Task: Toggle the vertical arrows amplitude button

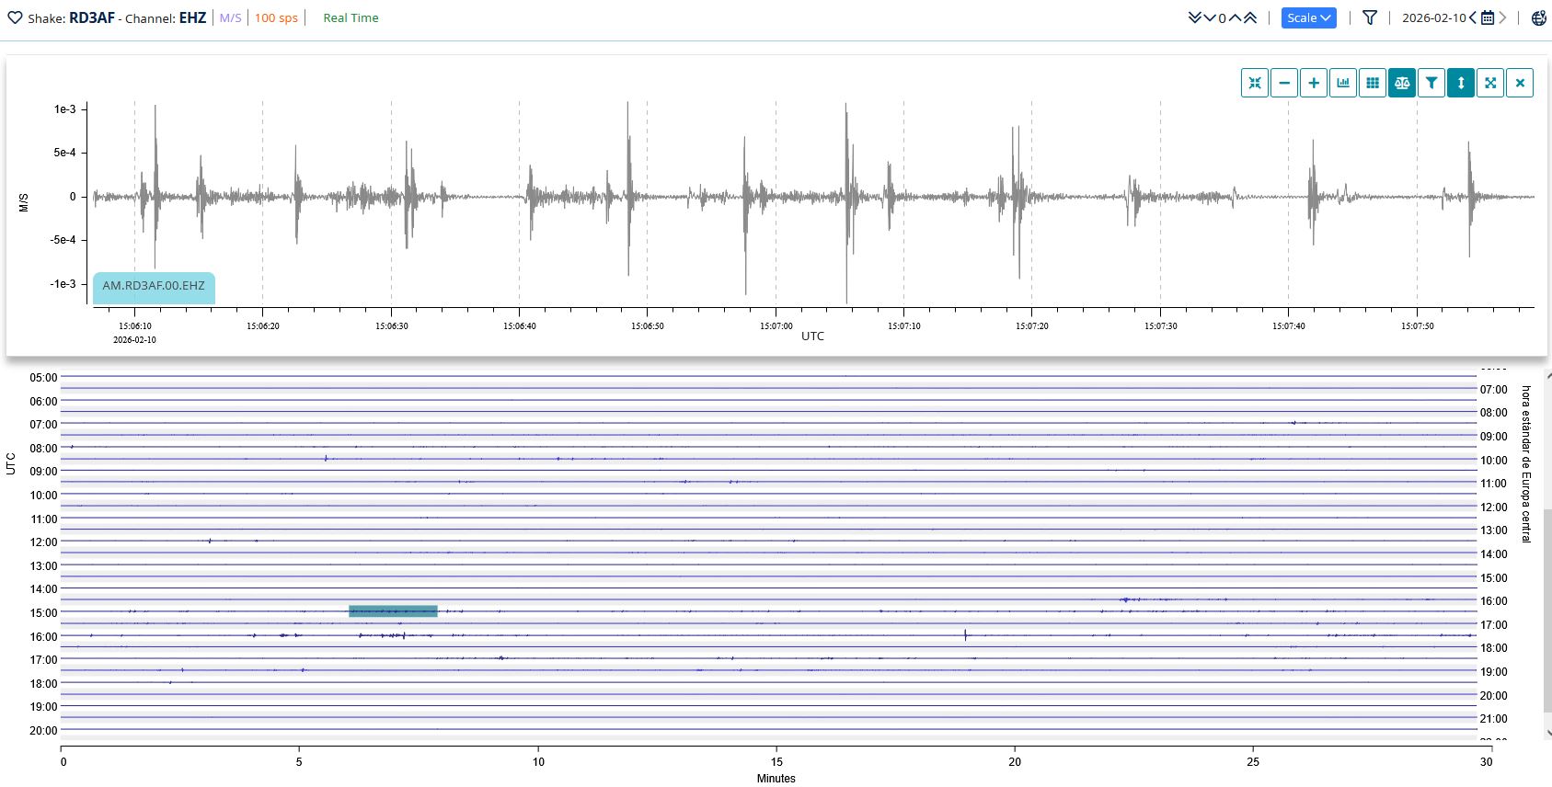Action: pyautogui.click(x=1461, y=83)
